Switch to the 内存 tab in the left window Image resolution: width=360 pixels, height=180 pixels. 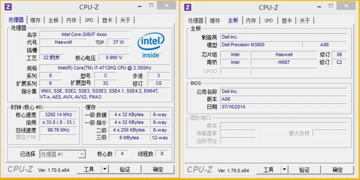point(72,20)
